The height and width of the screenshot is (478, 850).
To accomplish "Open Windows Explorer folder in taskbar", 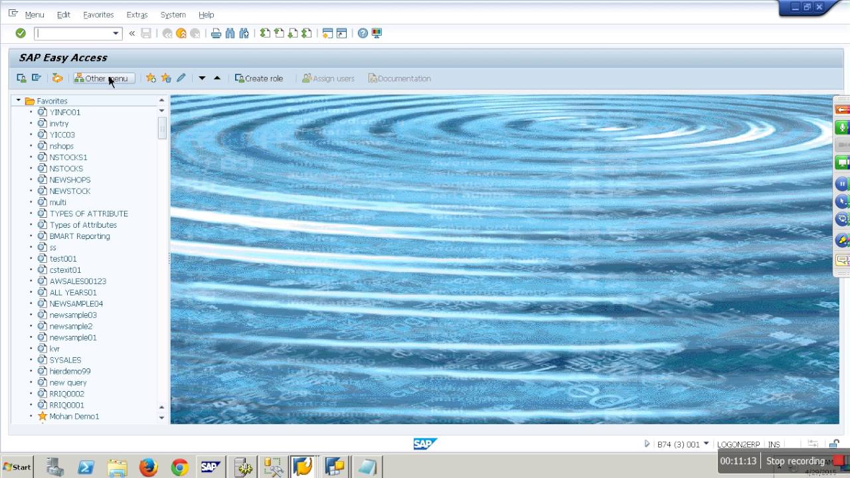I will (117, 467).
